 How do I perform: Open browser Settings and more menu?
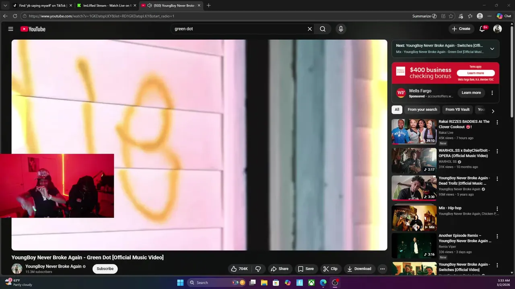(489, 16)
